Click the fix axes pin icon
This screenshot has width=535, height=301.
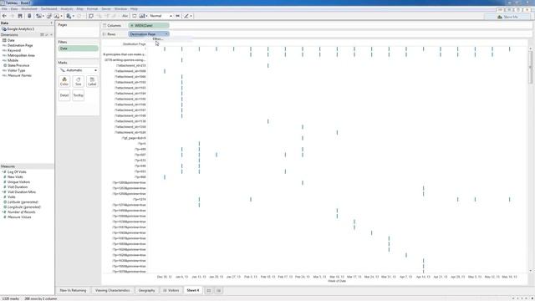[x=178, y=16]
